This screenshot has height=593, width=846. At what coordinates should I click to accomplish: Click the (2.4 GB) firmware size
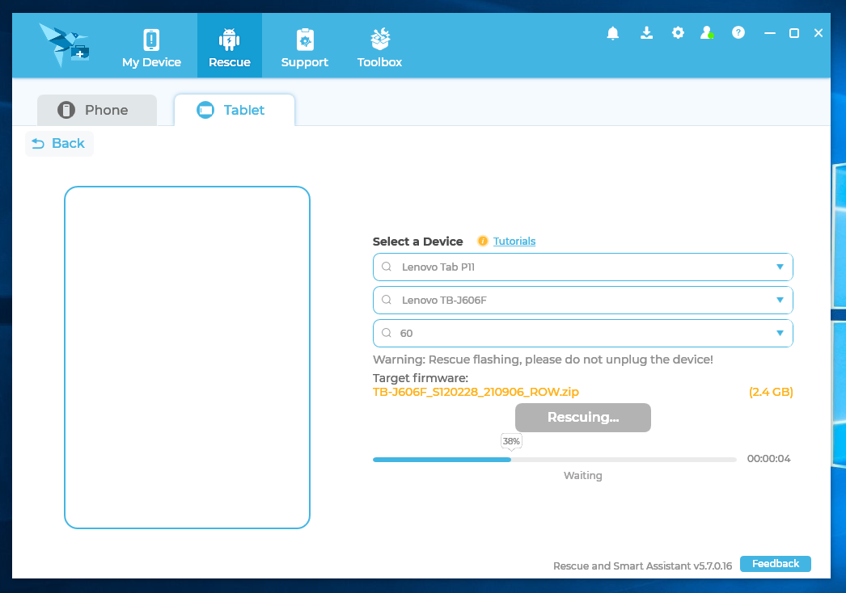pos(771,392)
